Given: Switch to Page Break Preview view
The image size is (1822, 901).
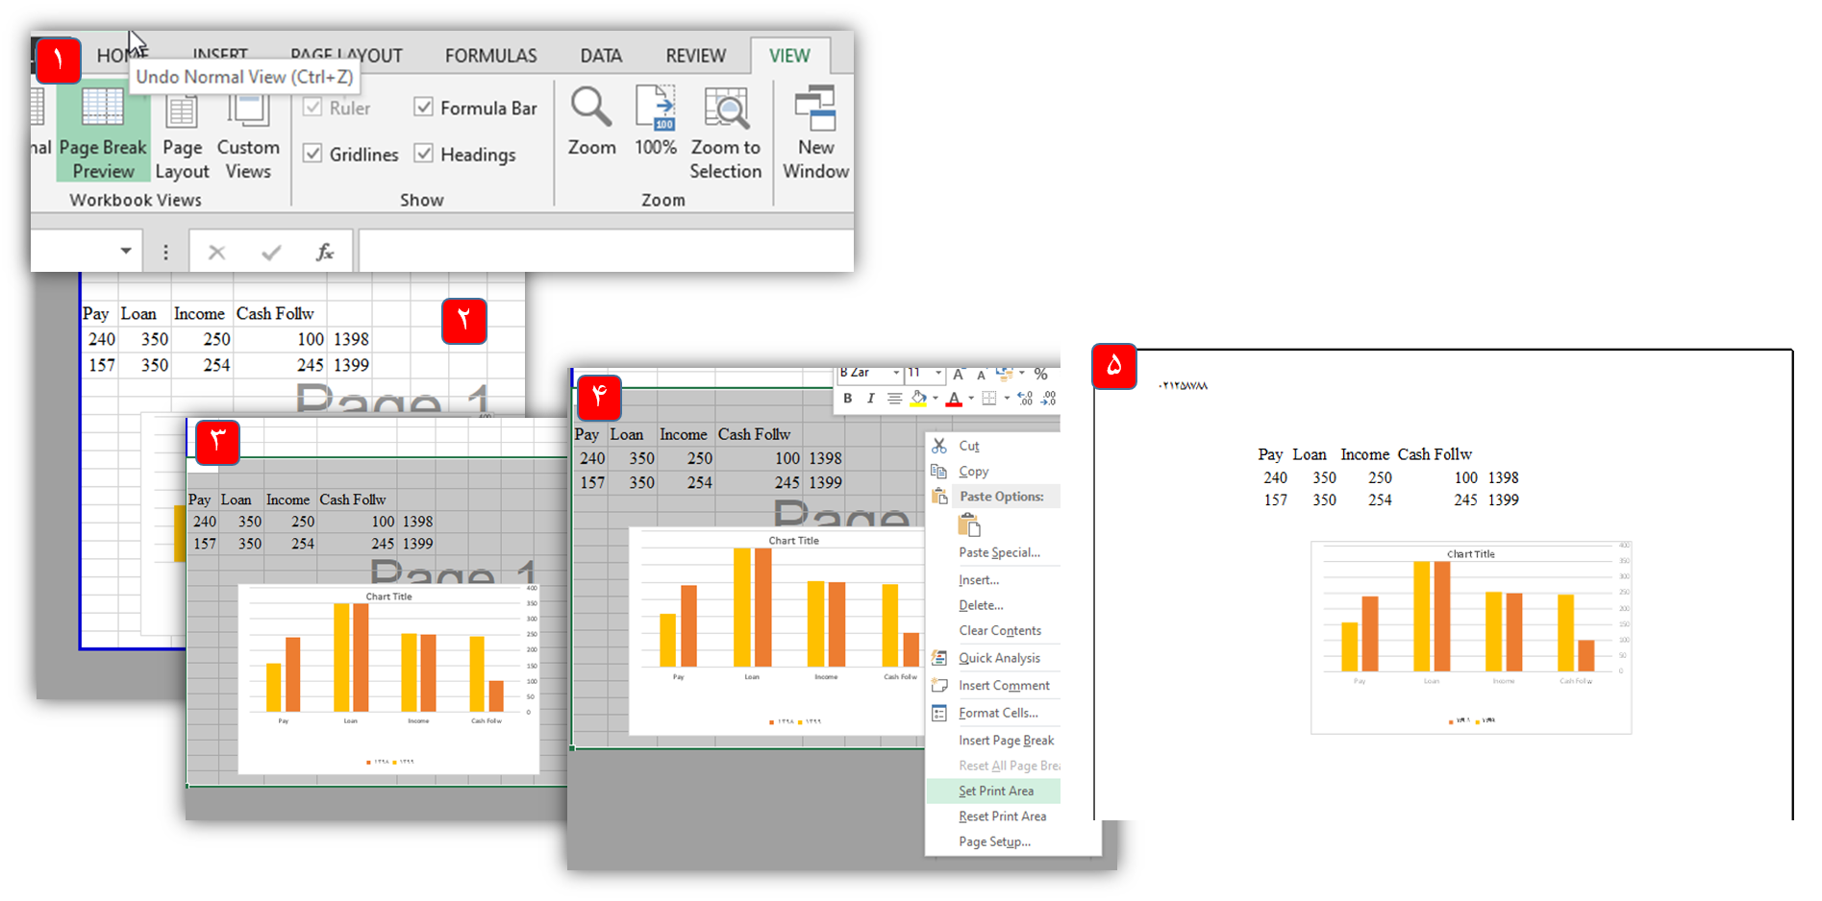Looking at the screenshot, I should [103, 133].
